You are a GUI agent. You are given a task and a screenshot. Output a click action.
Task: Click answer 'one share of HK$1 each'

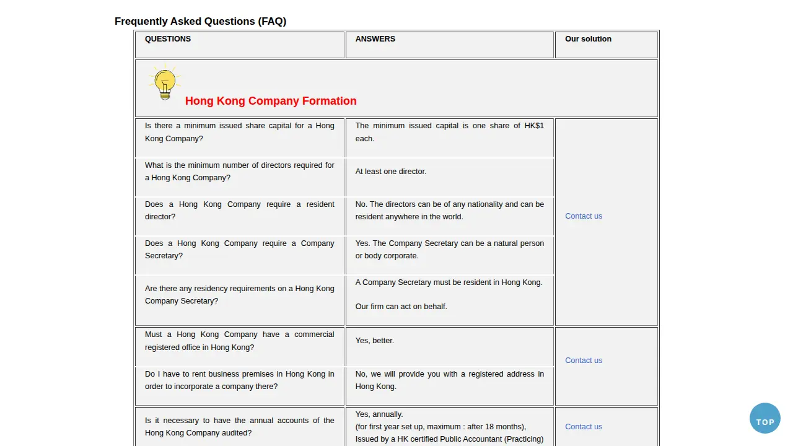(450, 132)
